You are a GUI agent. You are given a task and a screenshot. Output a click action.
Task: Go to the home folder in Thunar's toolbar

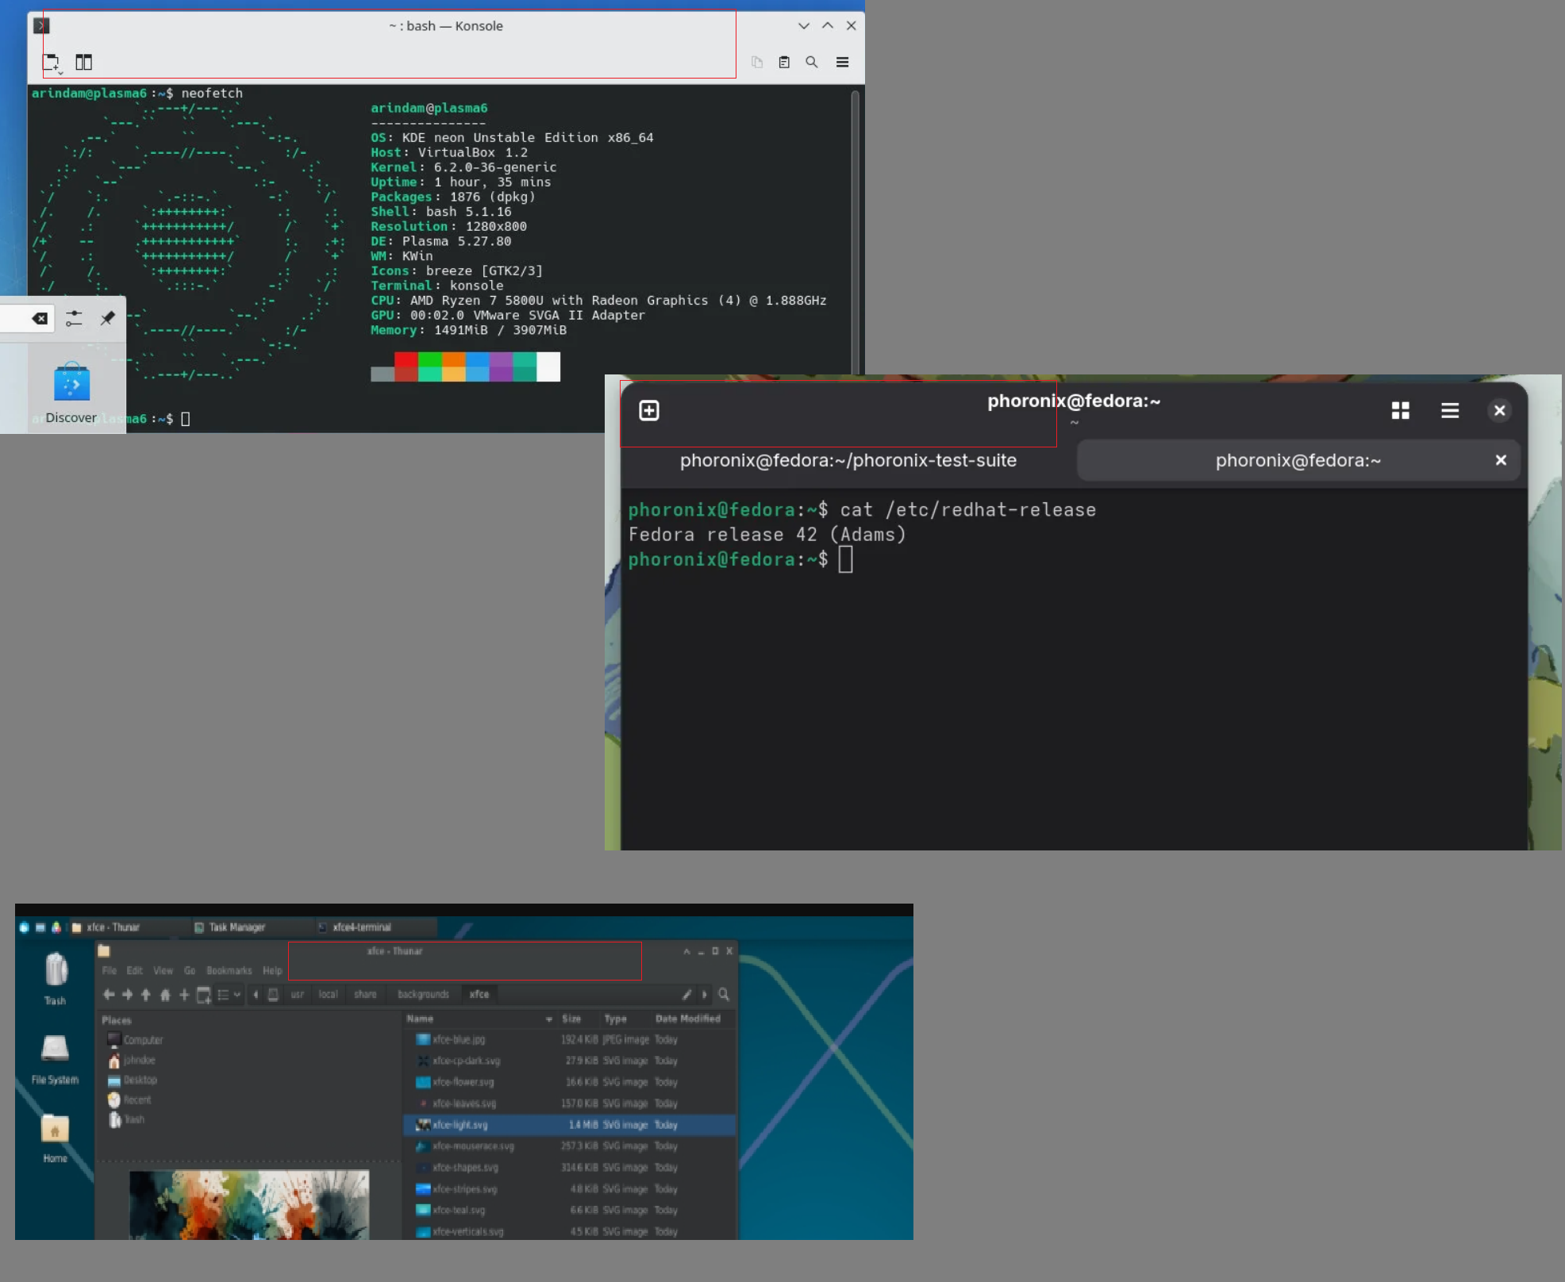[x=165, y=995]
